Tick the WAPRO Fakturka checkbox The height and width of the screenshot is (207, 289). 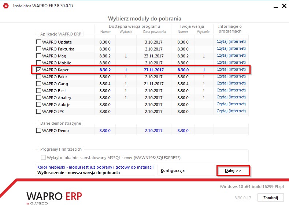pos(38,49)
